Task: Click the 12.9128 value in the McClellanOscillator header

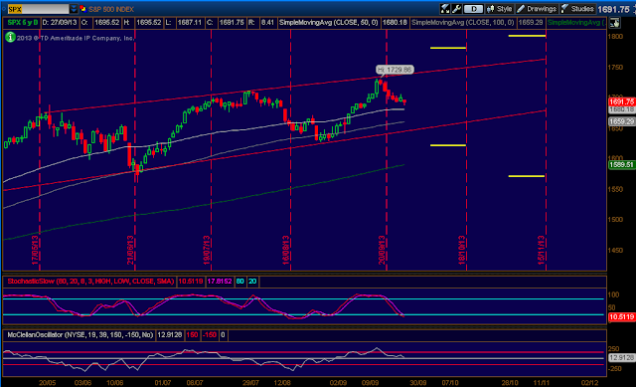Action: tap(170, 335)
